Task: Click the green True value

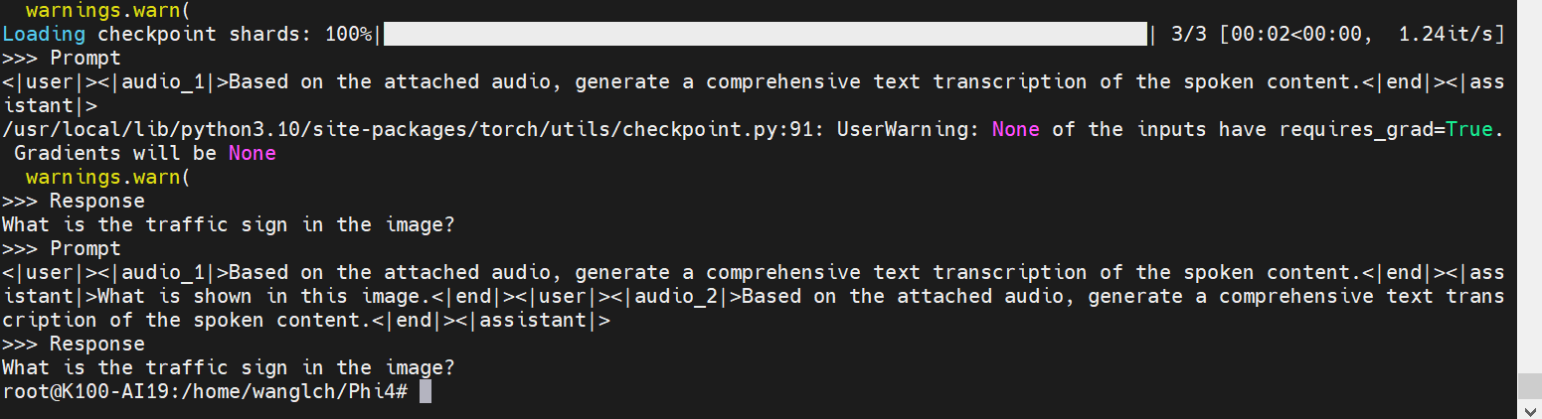Action: 1468,129
